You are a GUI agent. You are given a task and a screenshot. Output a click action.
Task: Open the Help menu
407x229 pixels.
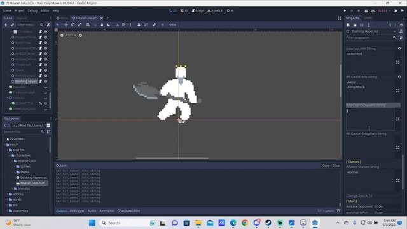(x=56, y=11)
